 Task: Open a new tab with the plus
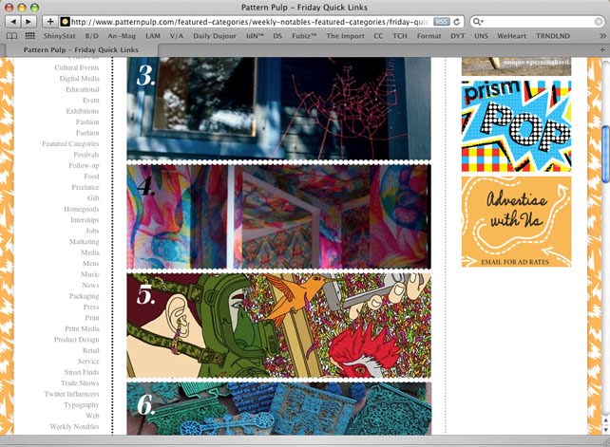coord(602,49)
